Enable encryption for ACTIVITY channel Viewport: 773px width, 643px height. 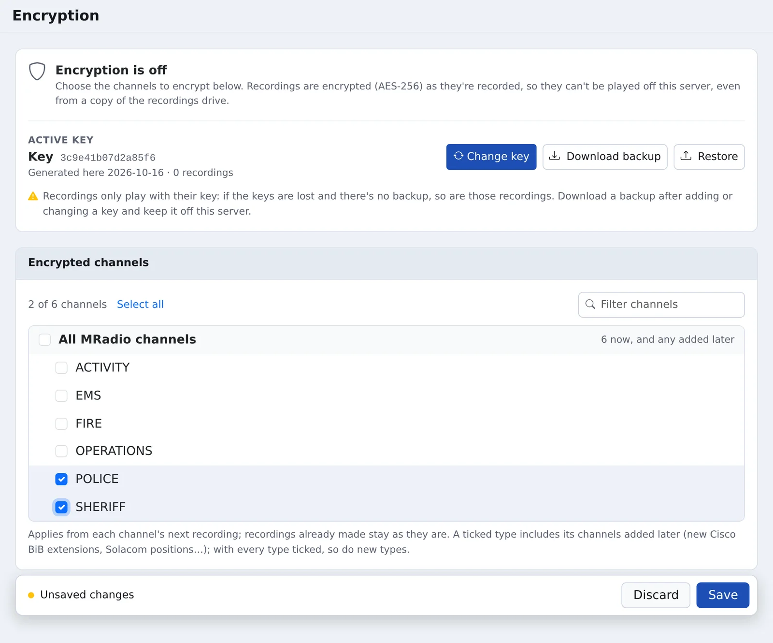[61, 368]
